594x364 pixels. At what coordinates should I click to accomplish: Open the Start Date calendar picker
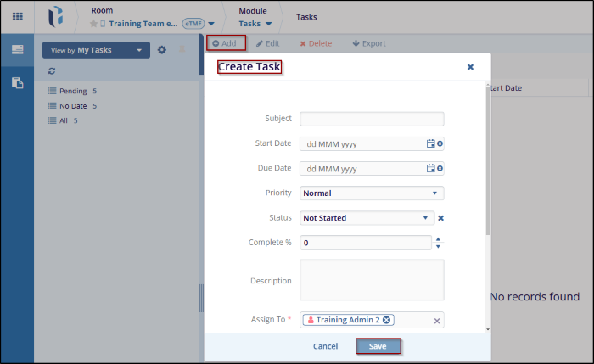(430, 144)
